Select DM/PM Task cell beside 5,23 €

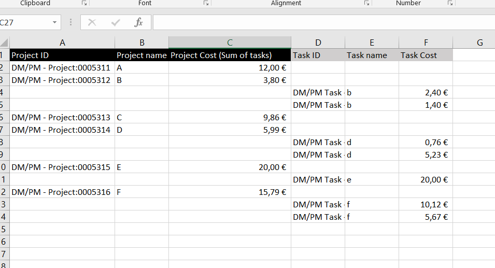click(318, 154)
